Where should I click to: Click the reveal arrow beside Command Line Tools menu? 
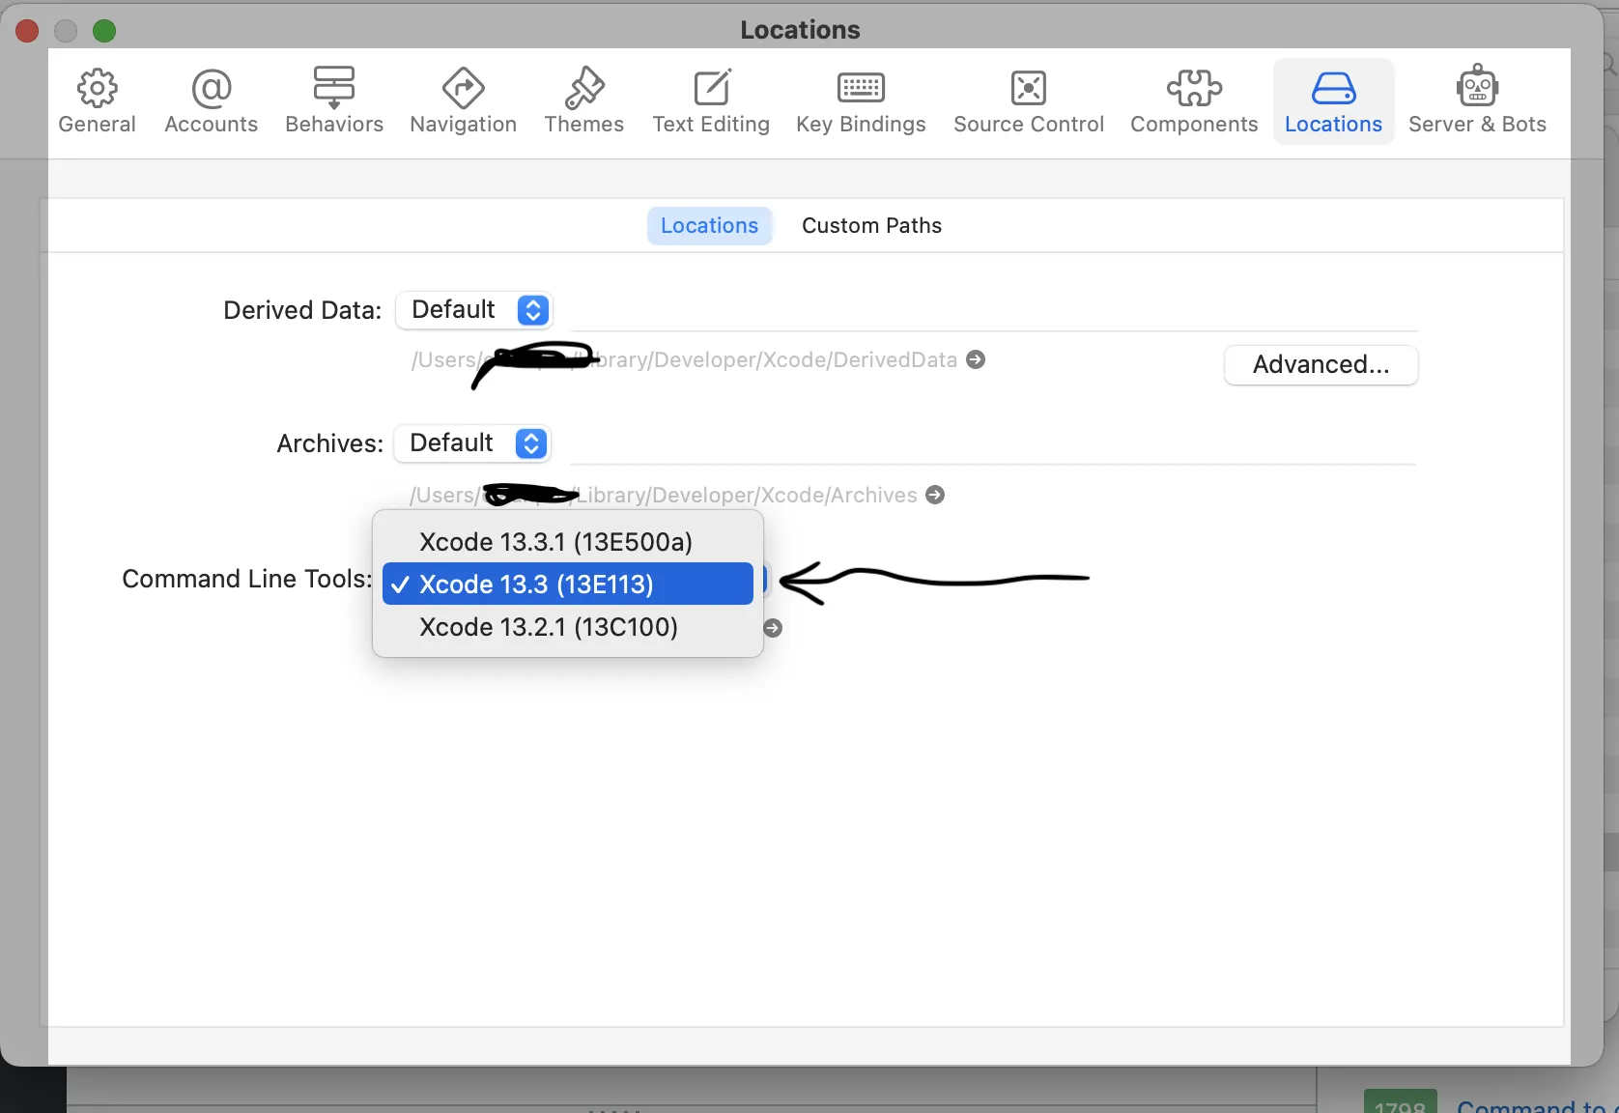pos(773,628)
